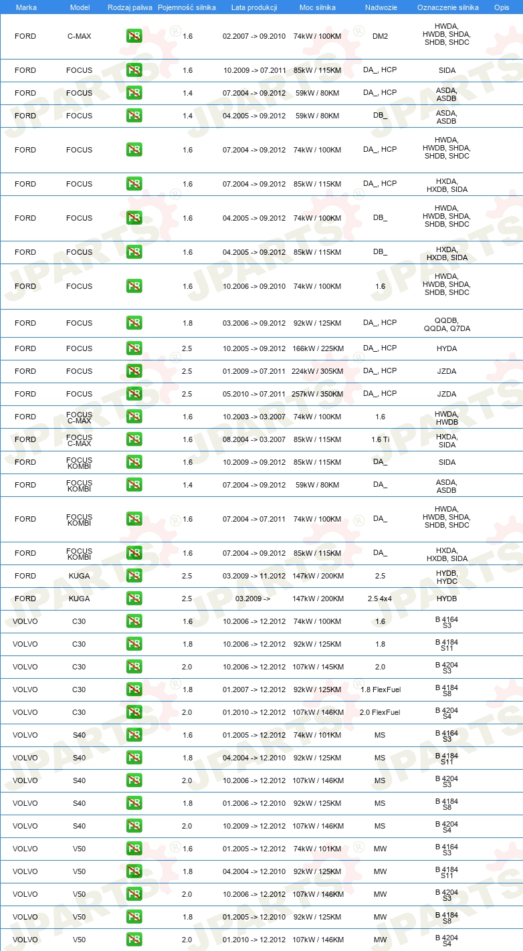The height and width of the screenshot is (951, 523).
Task: Click the Lata produkcji column header
Action: [x=254, y=7]
